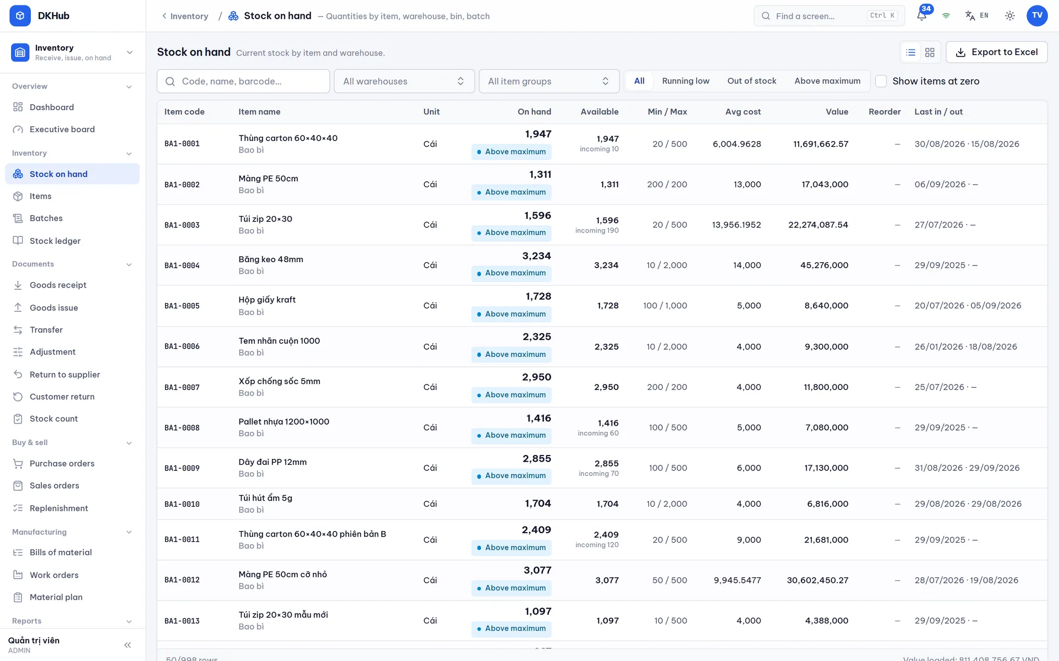Toggle the light/dark theme sun icon
The height and width of the screenshot is (661, 1059).
click(x=1010, y=15)
